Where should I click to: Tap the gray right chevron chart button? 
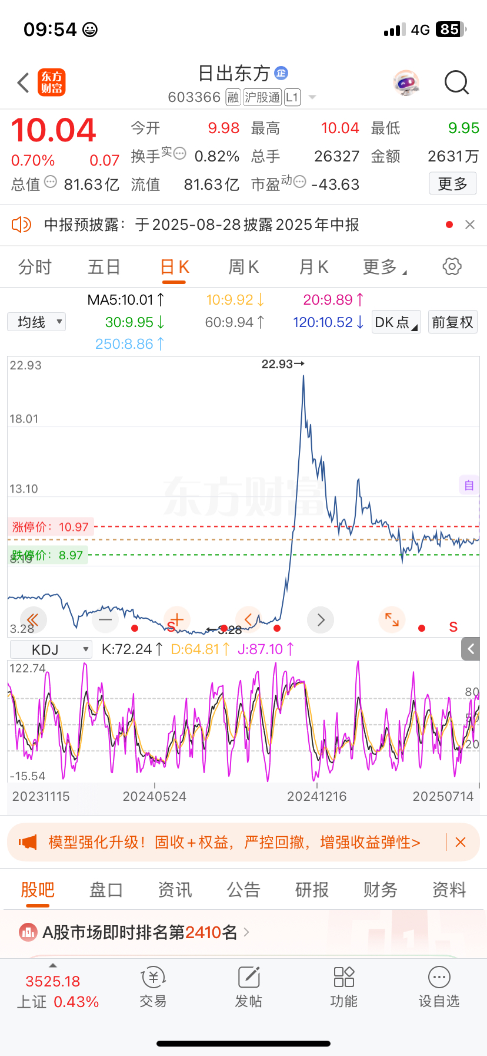tap(321, 619)
